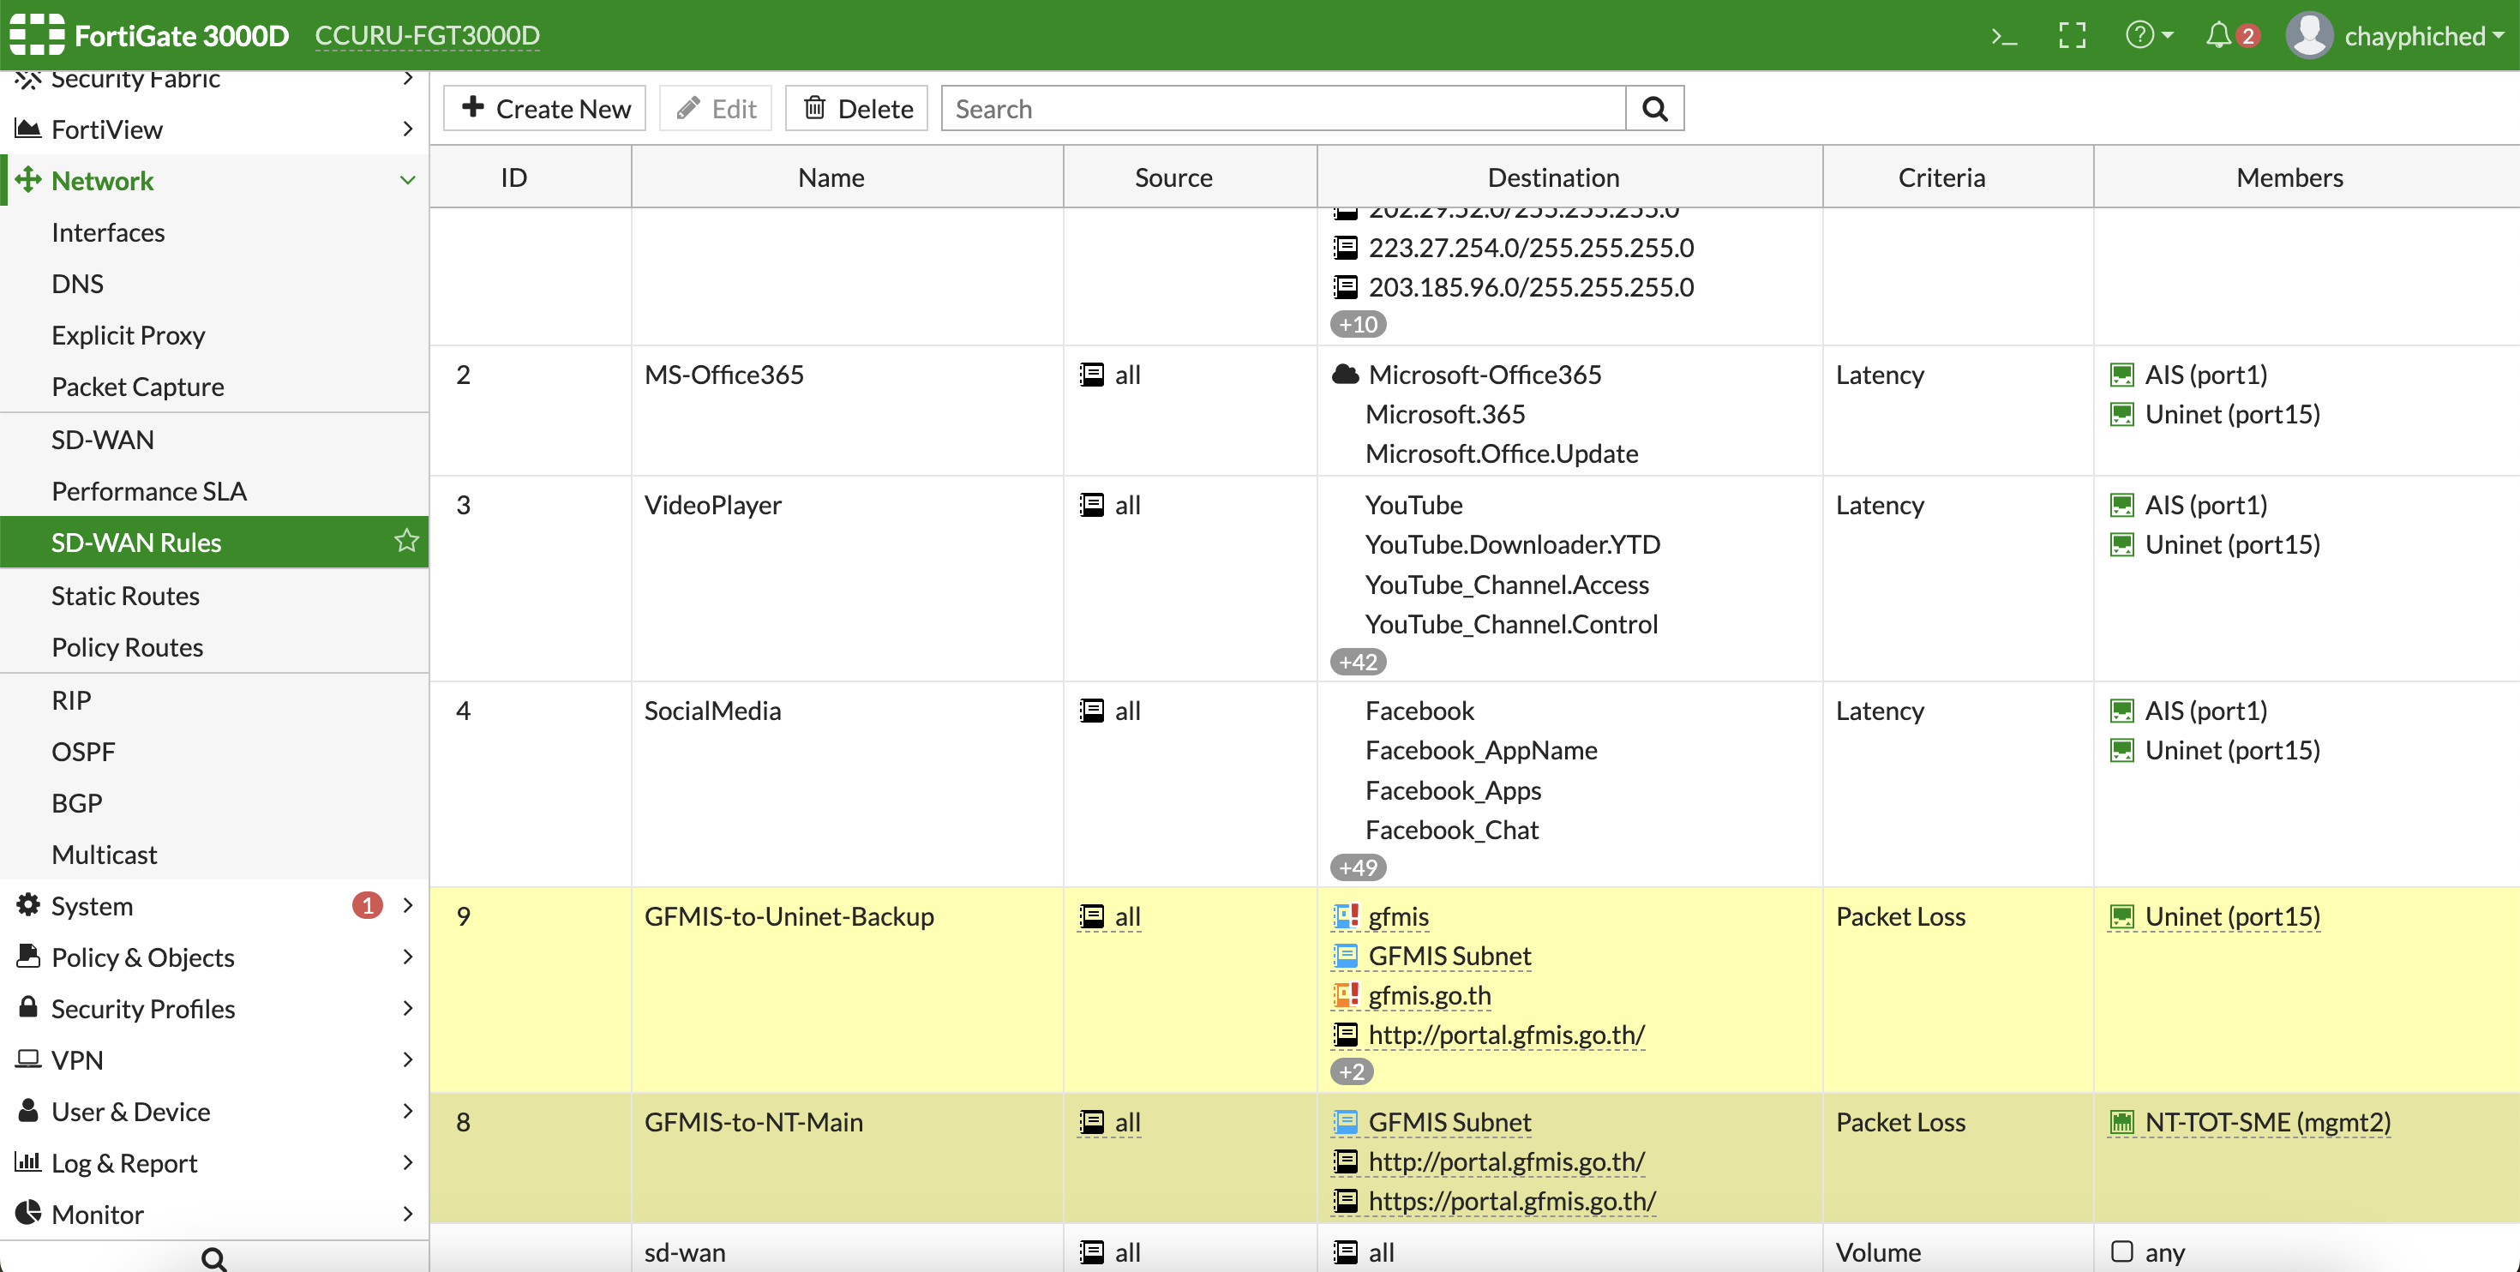Click the System gear icon

pos(28,905)
